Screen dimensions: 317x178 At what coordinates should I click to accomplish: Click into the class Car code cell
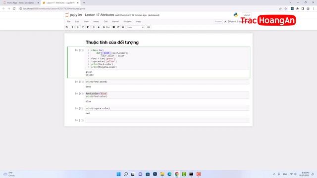click(167, 58)
